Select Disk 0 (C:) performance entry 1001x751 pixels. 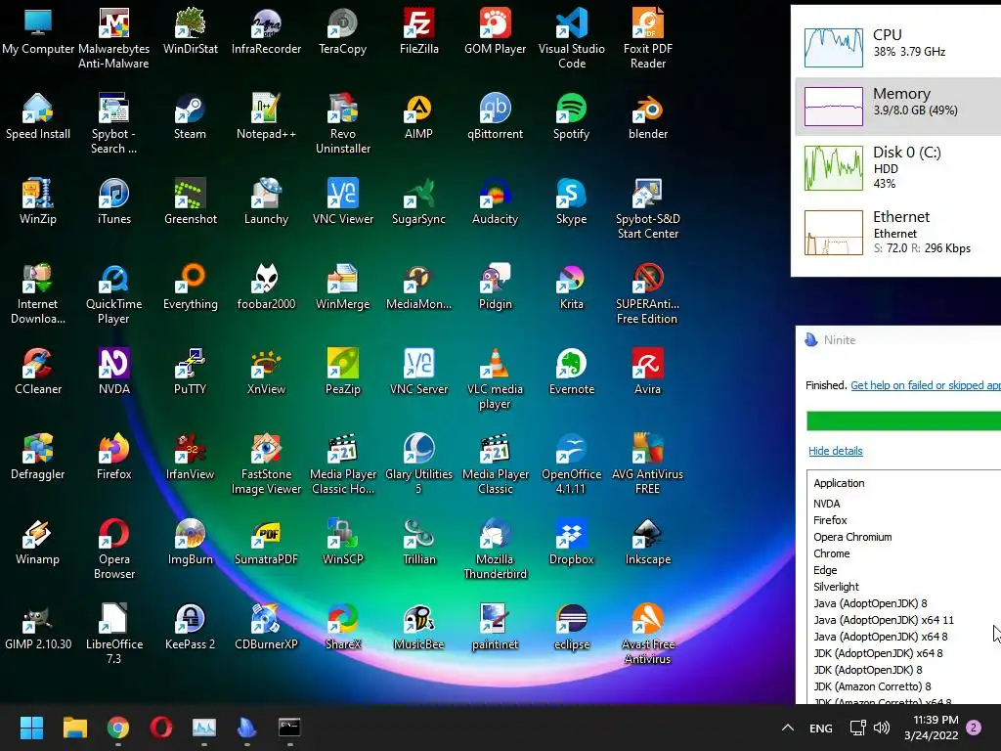pyautogui.click(x=897, y=167)
